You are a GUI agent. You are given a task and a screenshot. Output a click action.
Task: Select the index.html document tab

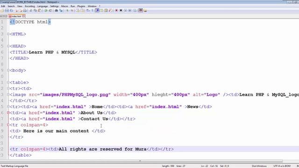(16, 16)
